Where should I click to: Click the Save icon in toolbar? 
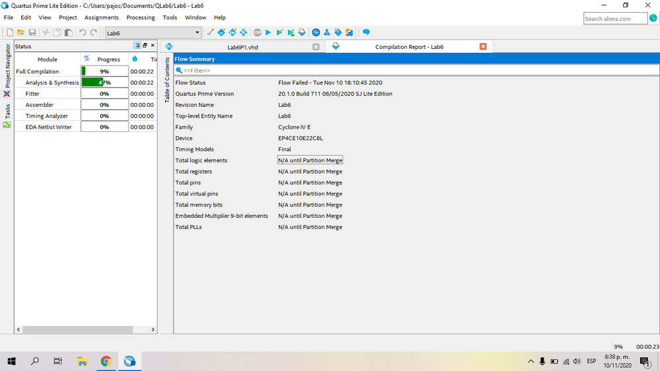32,32
